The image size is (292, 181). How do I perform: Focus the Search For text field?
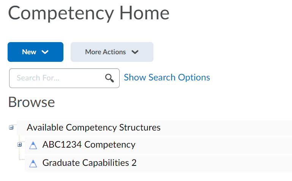[x=64, y=78]
